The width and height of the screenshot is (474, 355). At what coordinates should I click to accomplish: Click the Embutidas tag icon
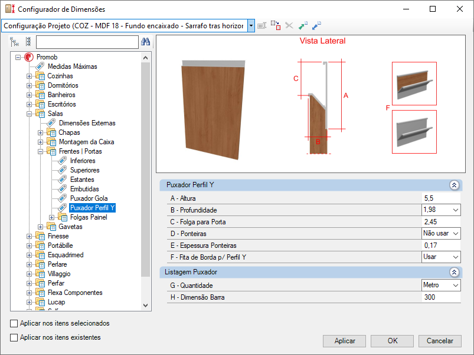pos(62,189)
